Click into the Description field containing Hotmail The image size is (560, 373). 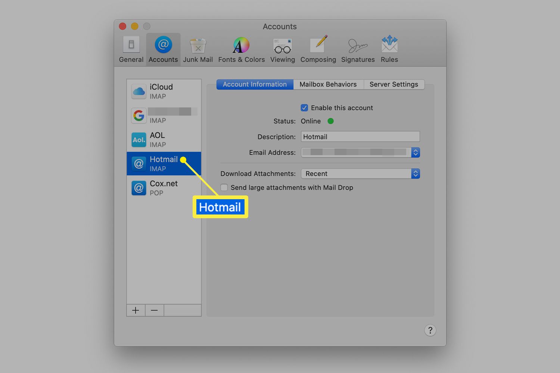pos(360,137)
